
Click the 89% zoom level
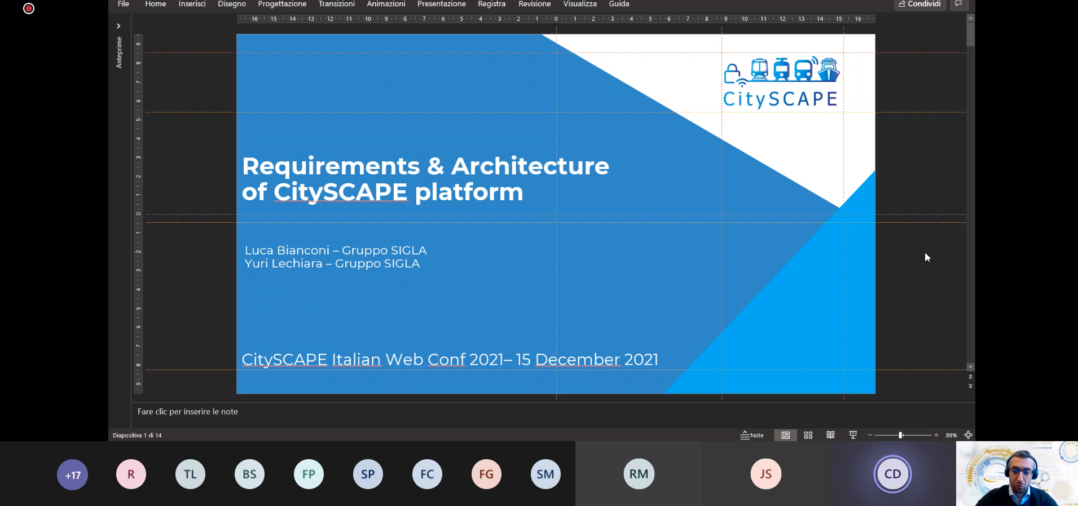coord(951,435)
